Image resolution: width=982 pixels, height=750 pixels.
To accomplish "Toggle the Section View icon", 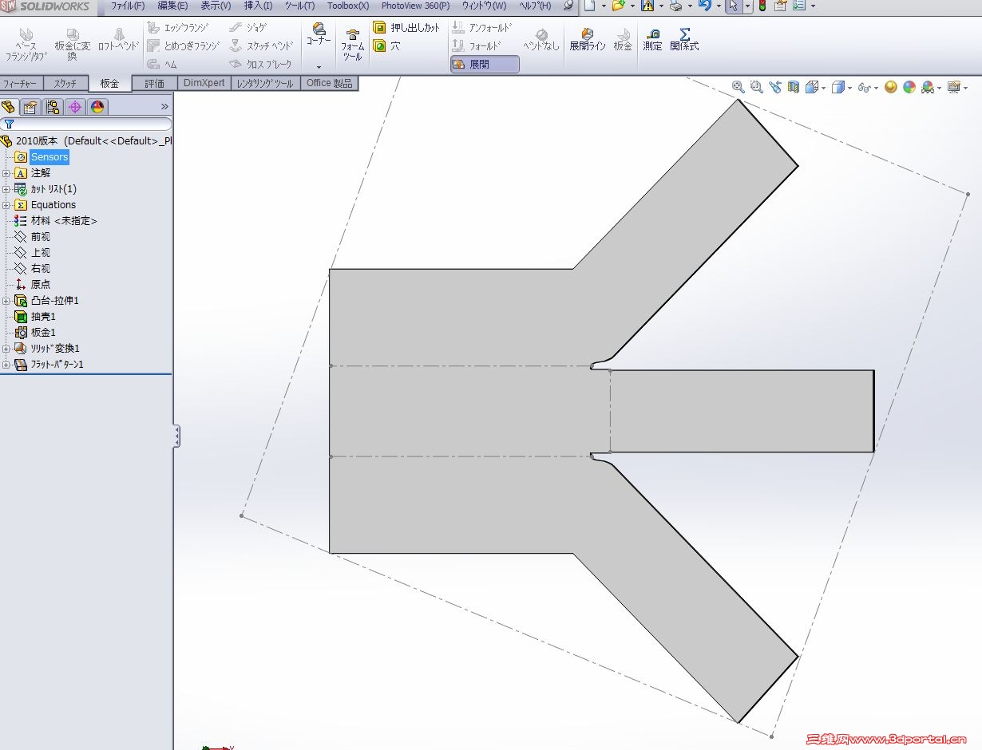I will [794, 87].
